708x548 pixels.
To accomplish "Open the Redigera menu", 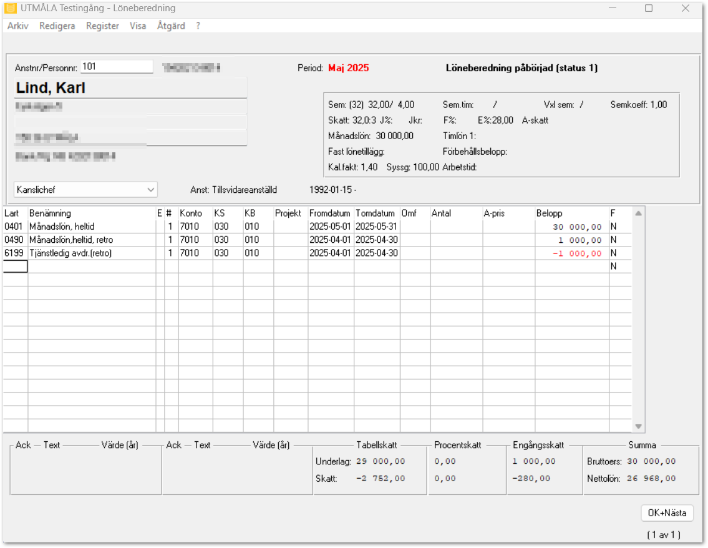I will [57, 26].
